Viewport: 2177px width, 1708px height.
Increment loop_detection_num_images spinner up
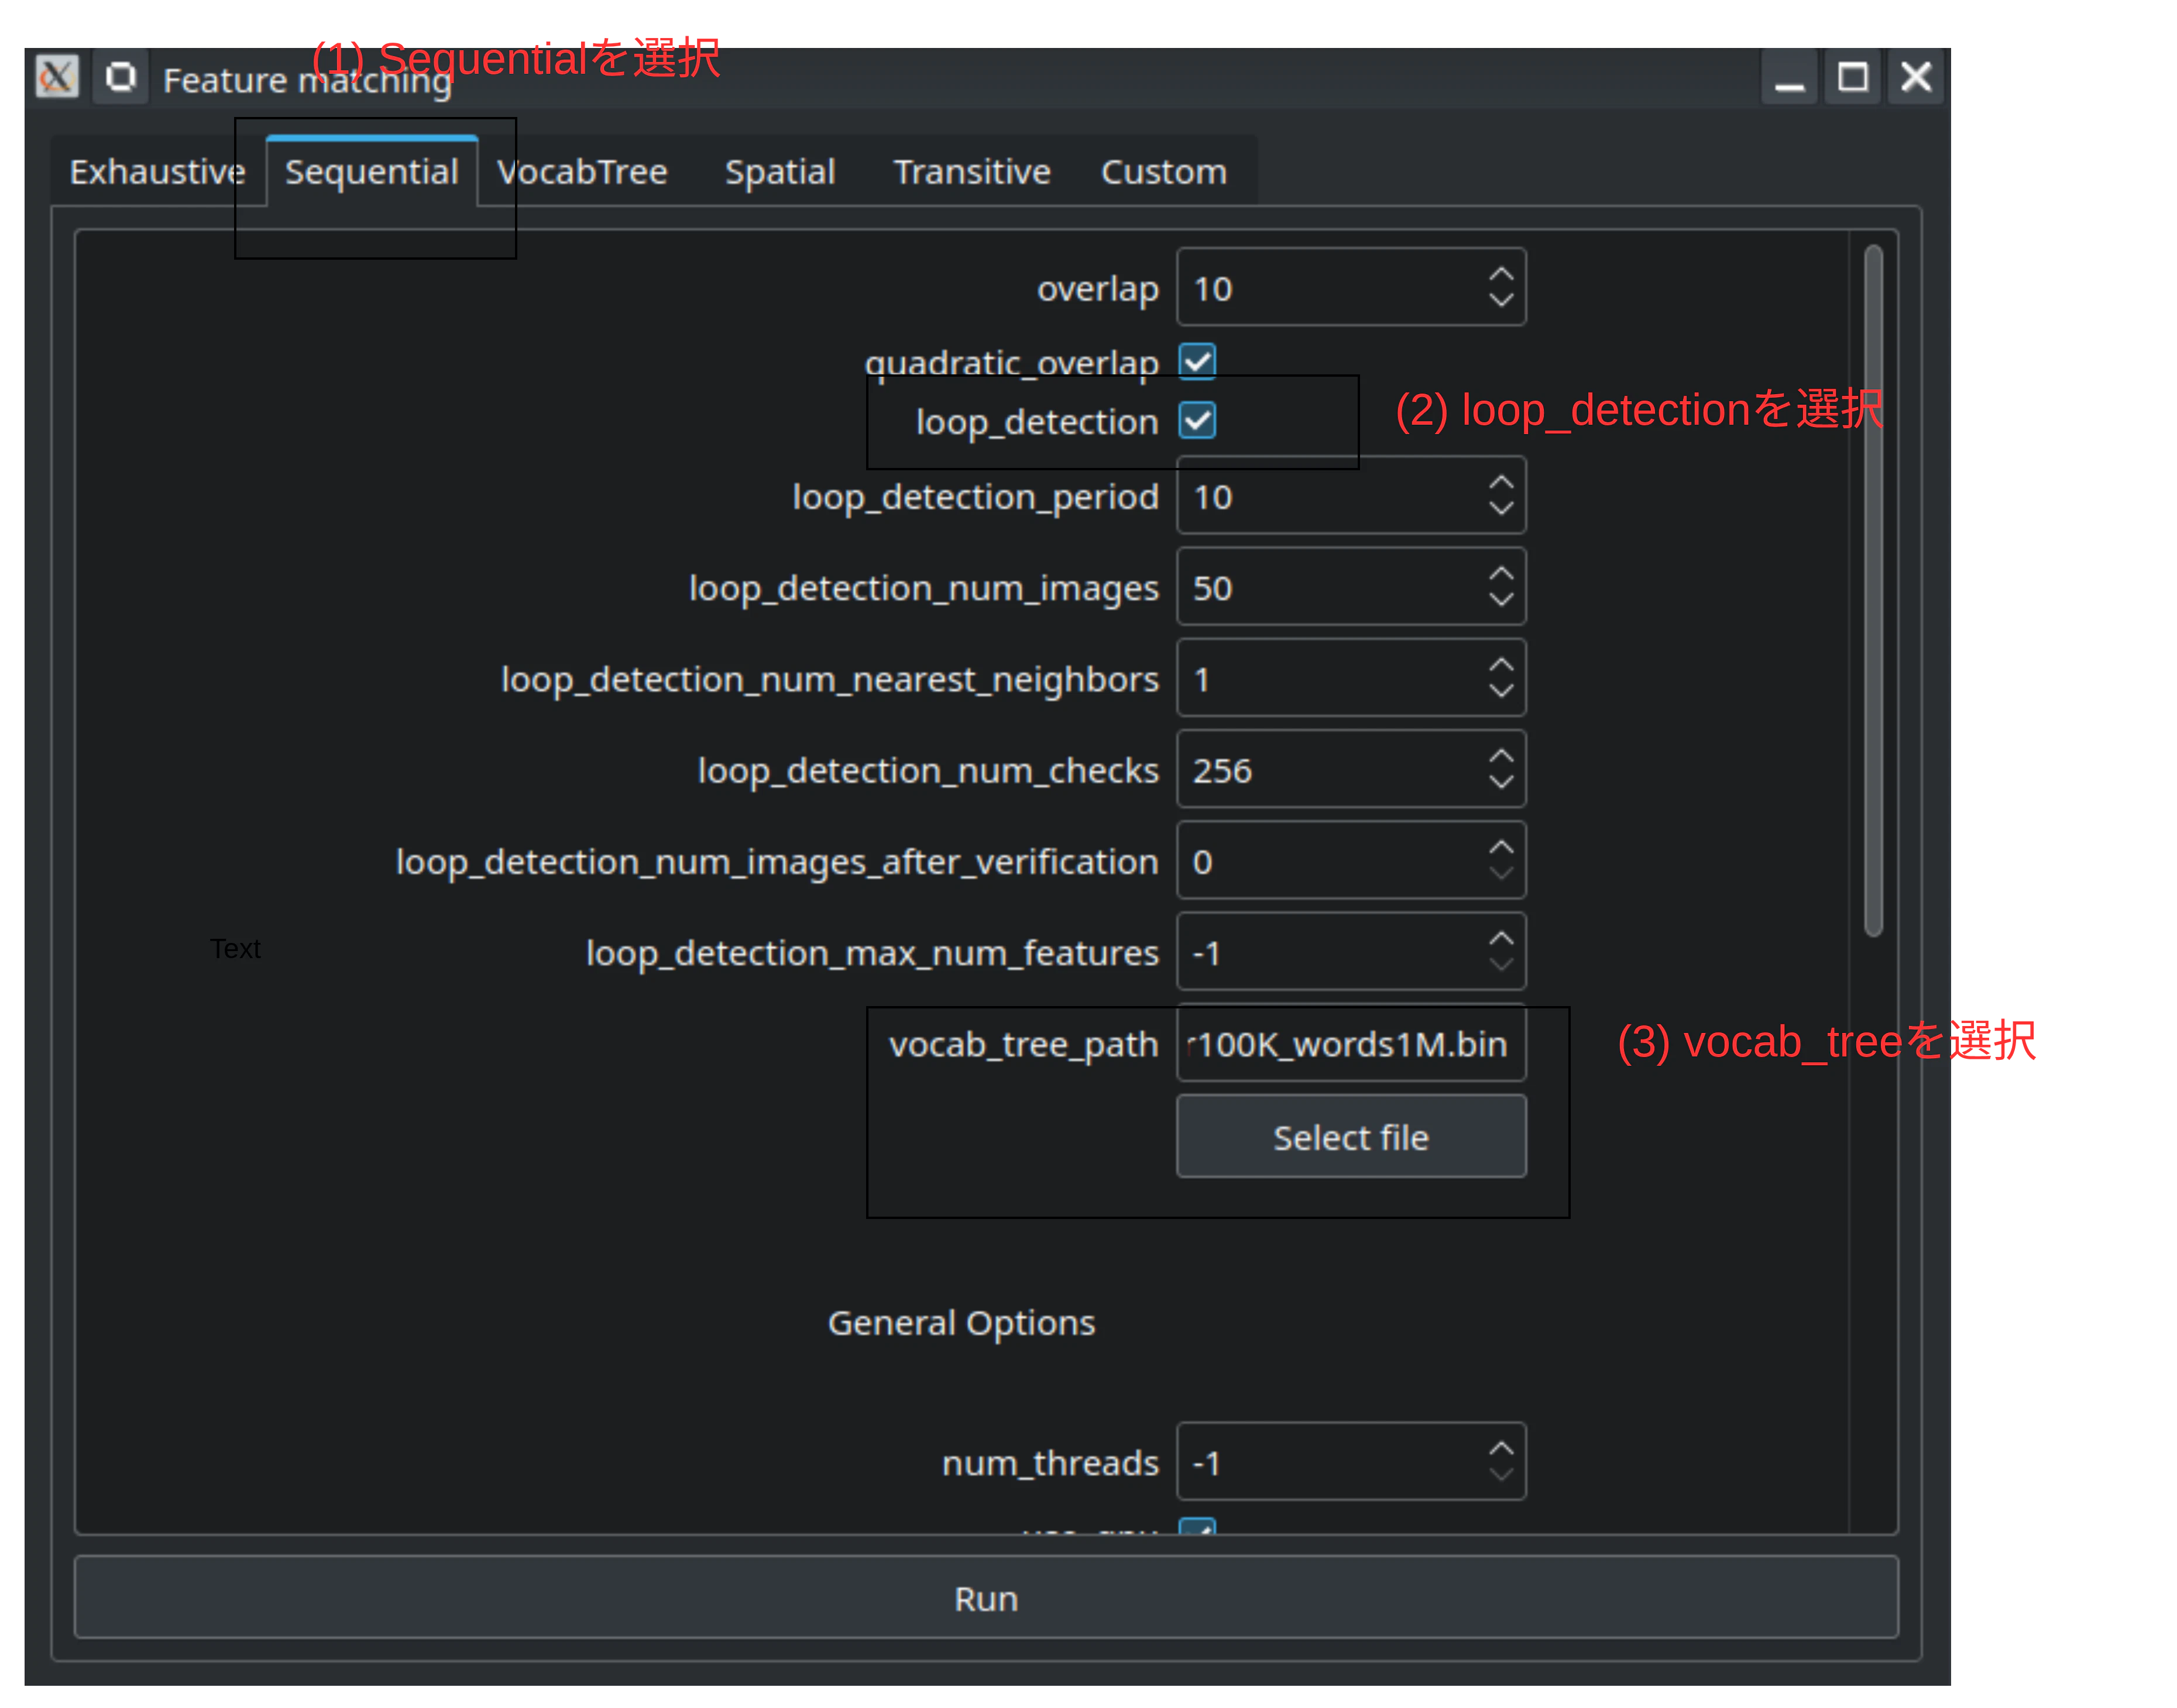(1500, 574)
